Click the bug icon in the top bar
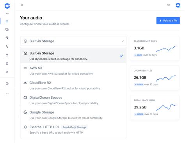 click(169, 5)
